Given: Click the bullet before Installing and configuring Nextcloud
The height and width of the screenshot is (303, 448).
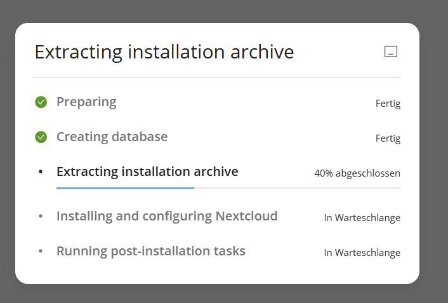Looking at the screenshot, I should click(41, 217).
